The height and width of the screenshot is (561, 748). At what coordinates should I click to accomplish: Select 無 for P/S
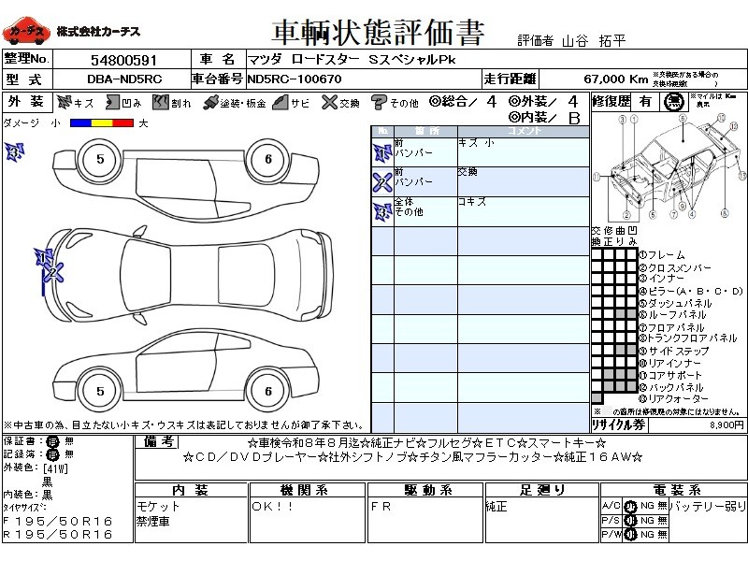[x=662, y=521]
